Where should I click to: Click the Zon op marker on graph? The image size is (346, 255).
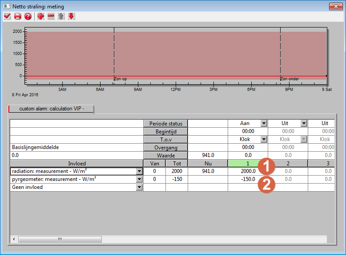tap(121, 79)
